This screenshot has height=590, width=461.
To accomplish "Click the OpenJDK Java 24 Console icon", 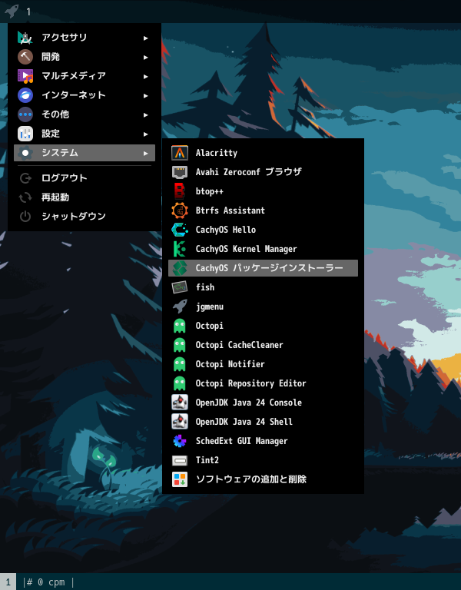I will pos(180,403).
